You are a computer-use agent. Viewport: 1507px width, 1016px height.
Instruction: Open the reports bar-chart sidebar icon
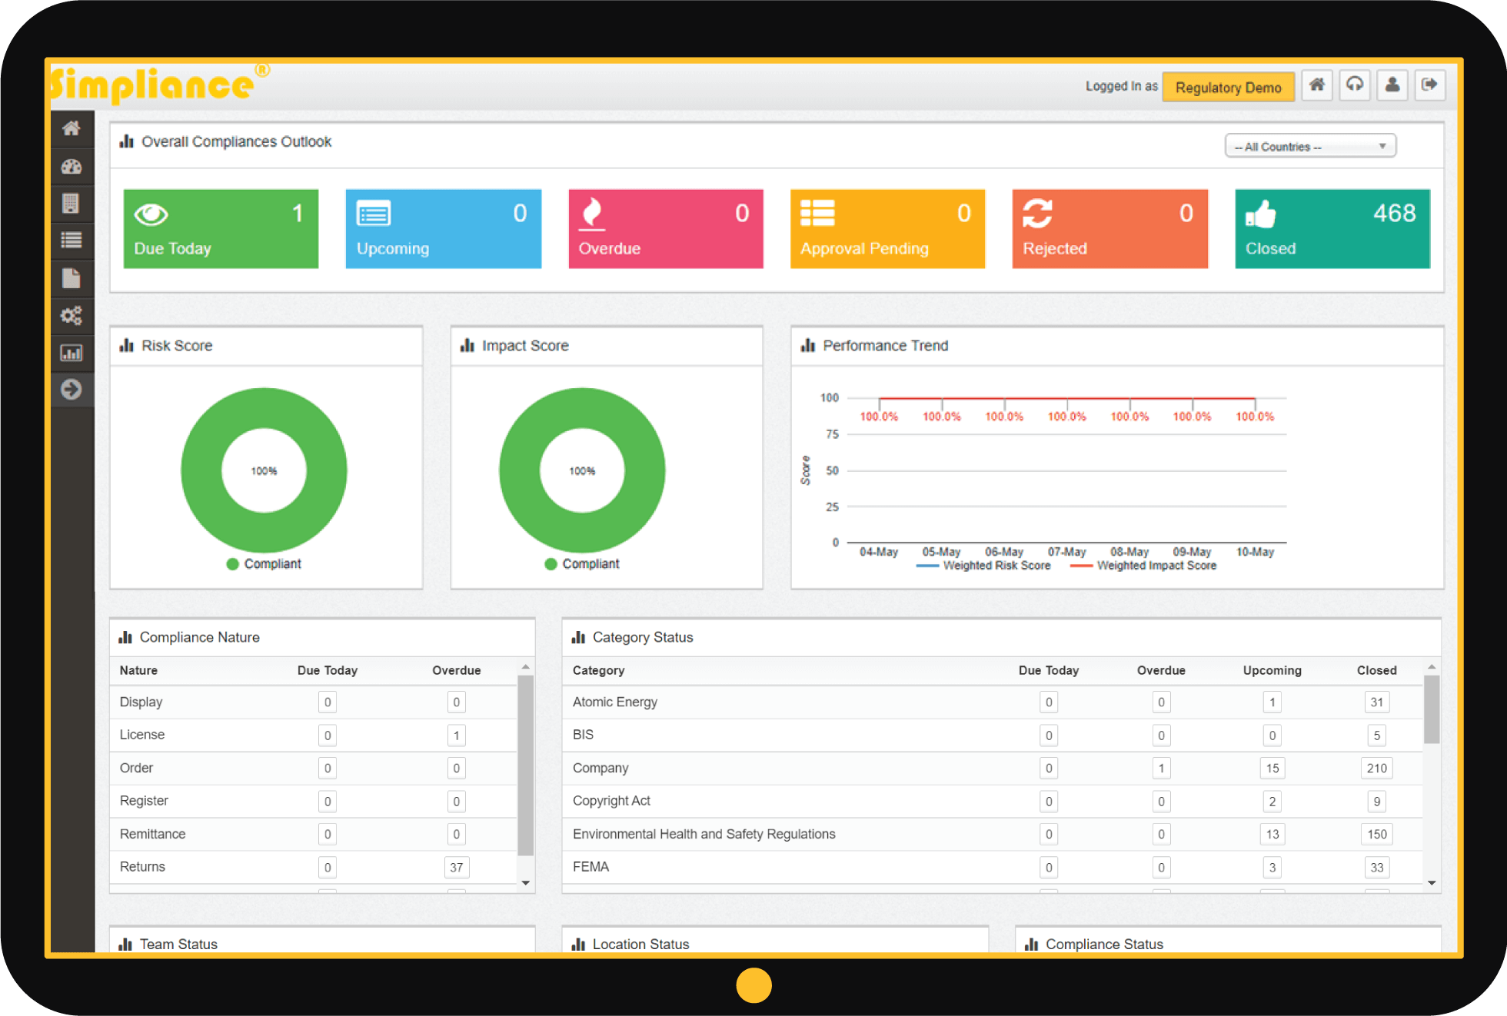click(72, 353)
